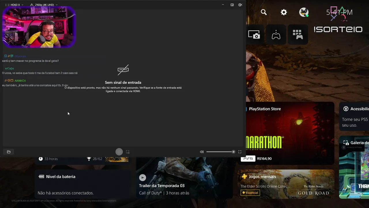This screenshot has height=208, width=369.
Task: Take a screenshot in the capture utility
Action: 128,152
